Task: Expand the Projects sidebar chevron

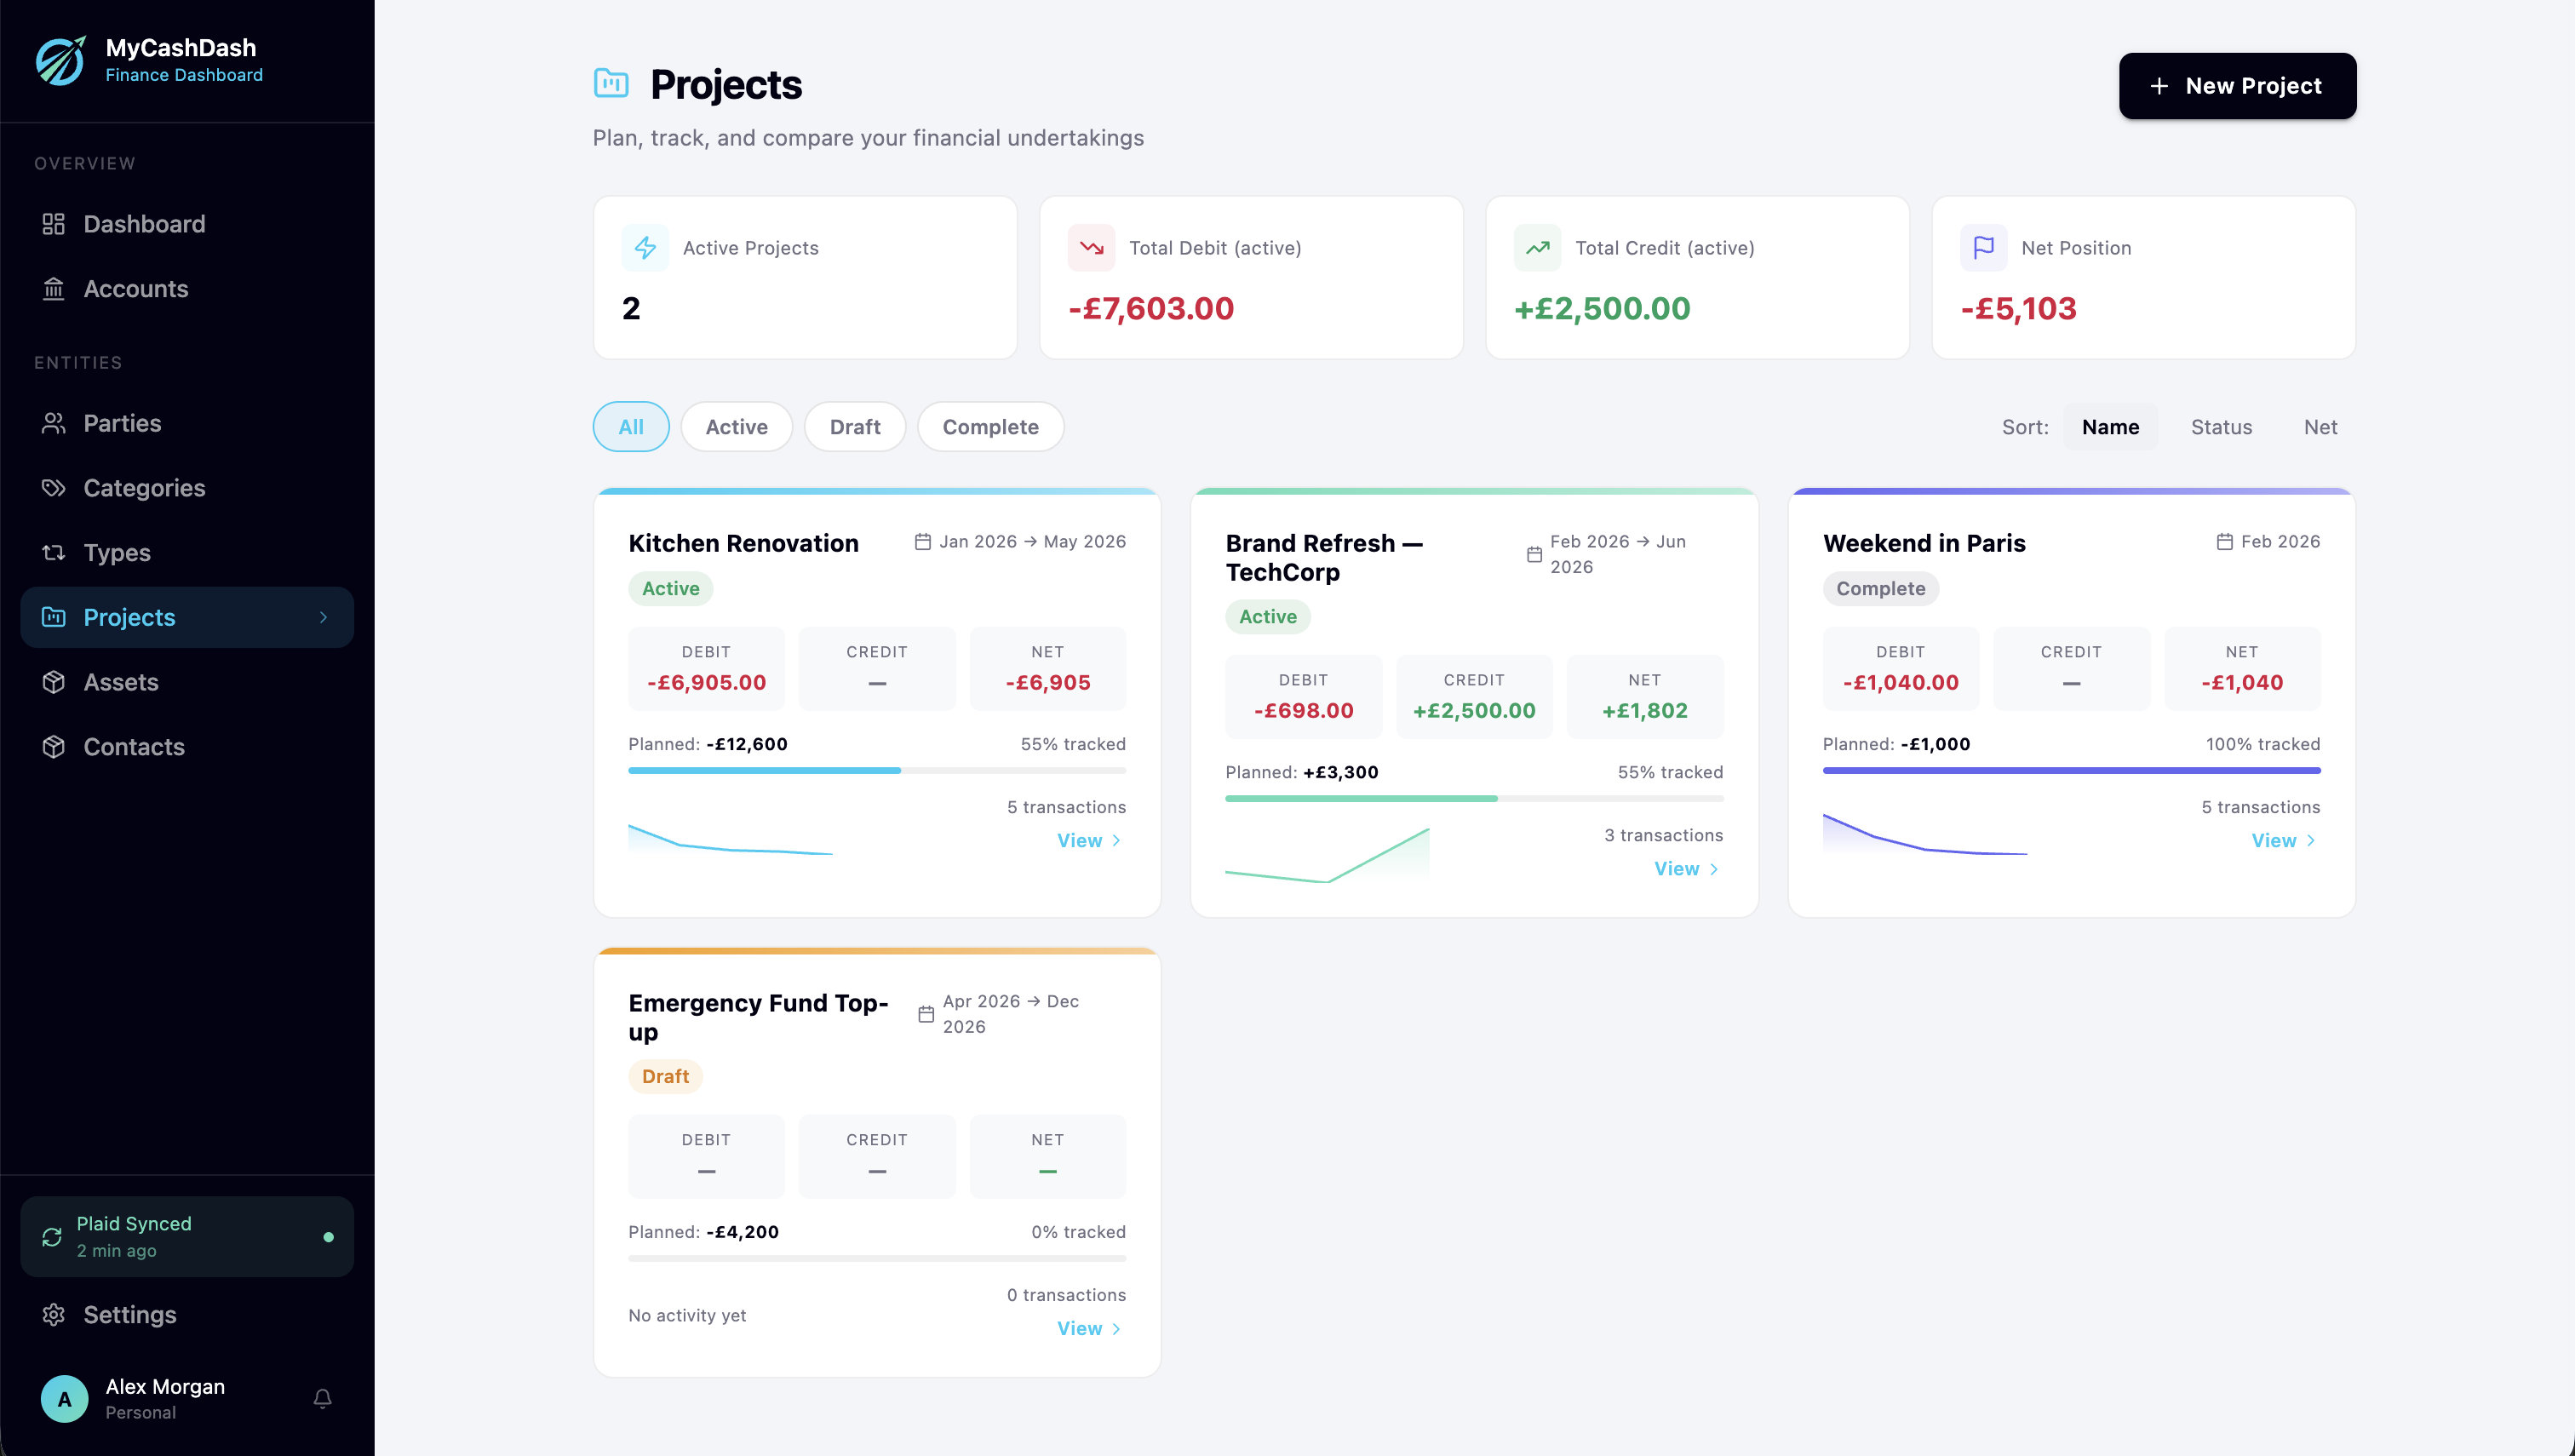Action: point(323,617)
